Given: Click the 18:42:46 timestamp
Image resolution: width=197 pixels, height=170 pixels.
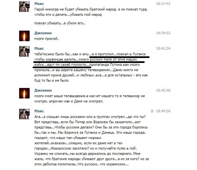Looking at the screenshot, I should click(163, 90).
